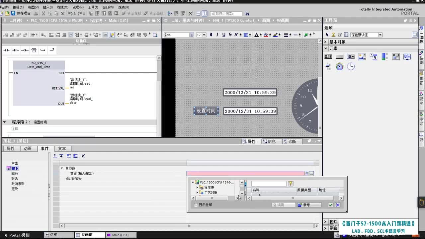The image size is (425, 239).
Task: Collapse PLC_1500 node in tag tree
Action: coord(193,182)
